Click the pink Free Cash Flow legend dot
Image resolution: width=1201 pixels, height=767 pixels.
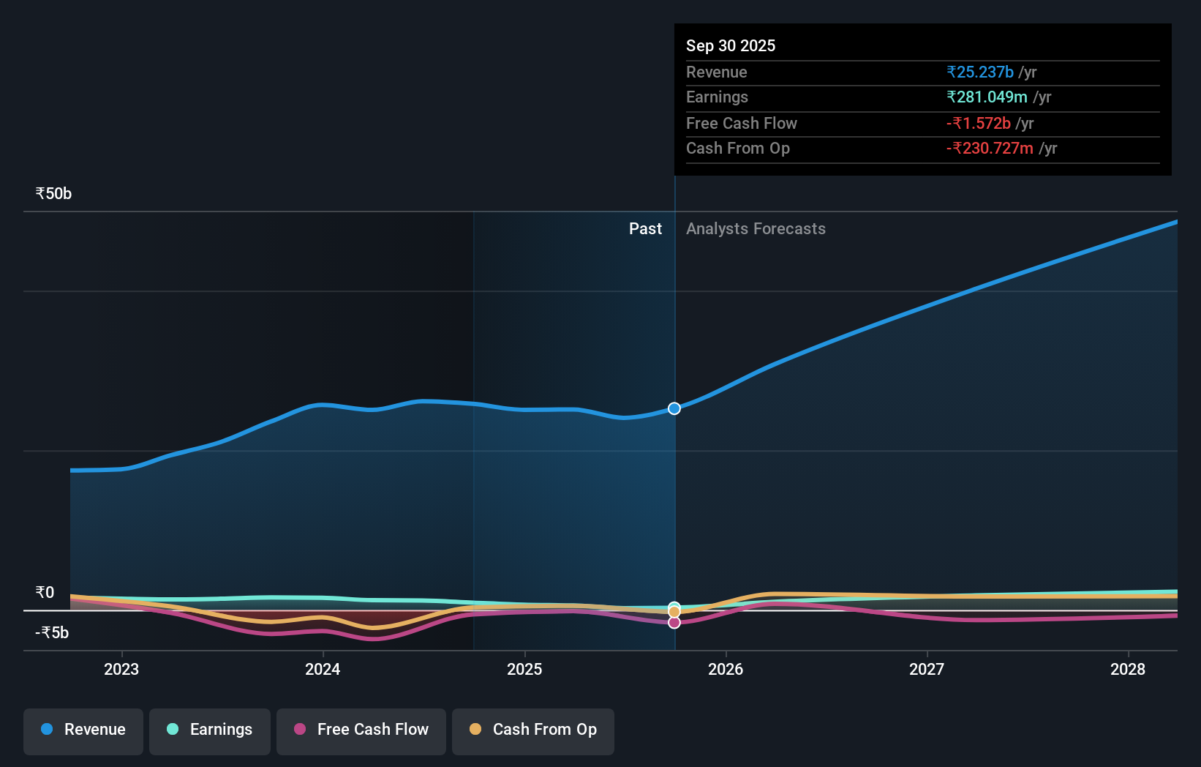[299, 729]
